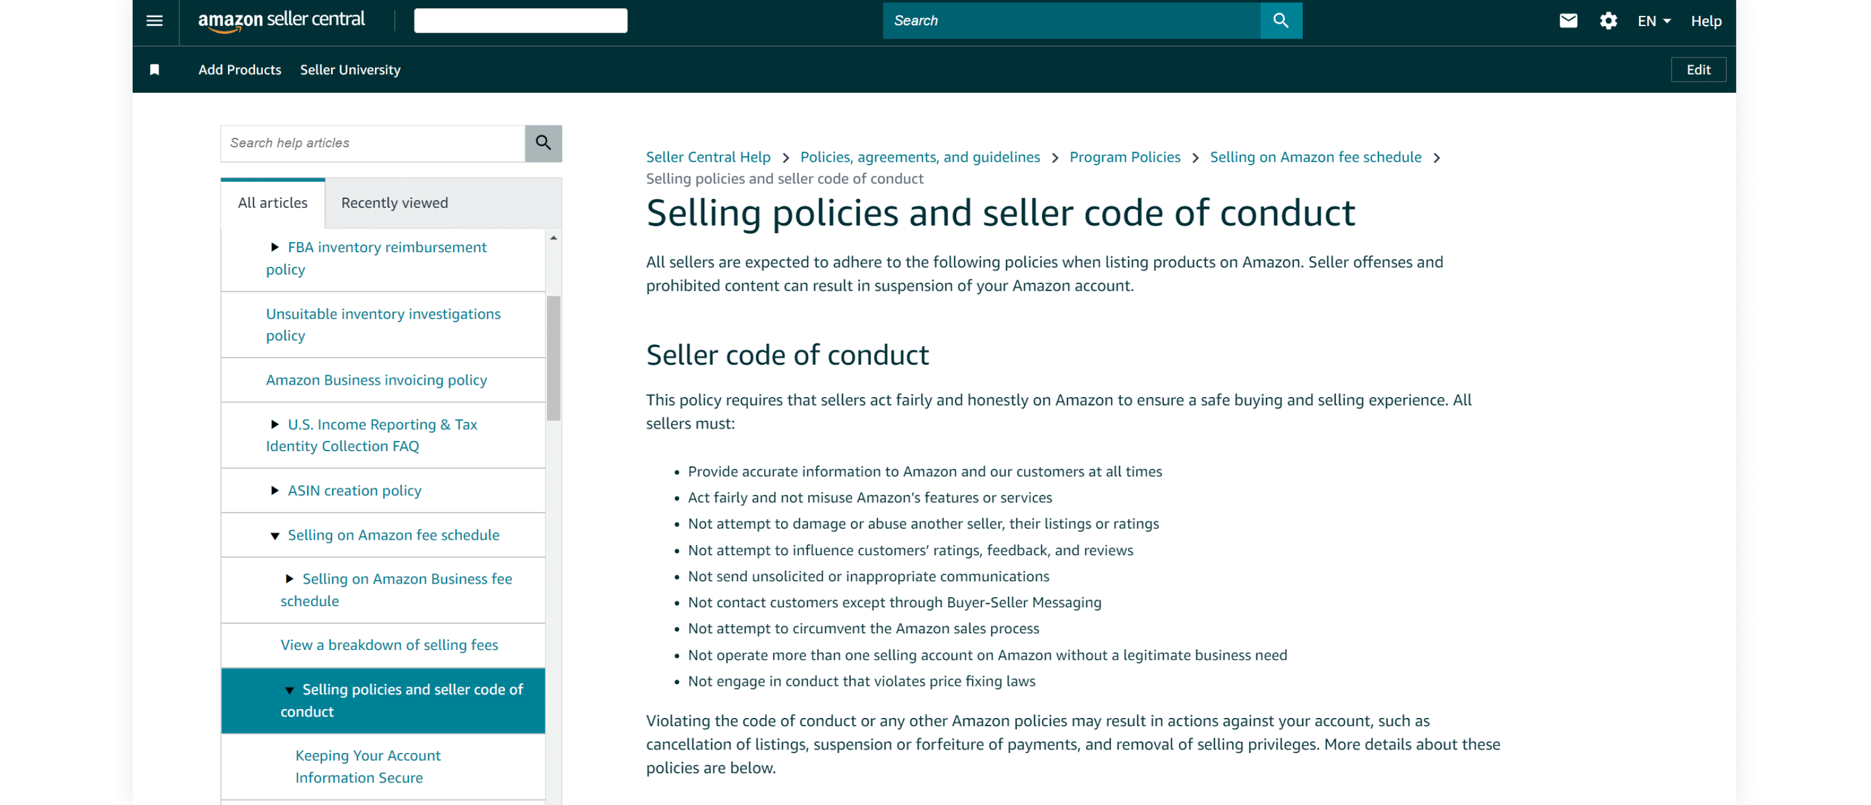The image size is (1871, 805).
Task: Switch to the Recently viewed tab
Action: pyautogui.click(x=394, y=203)
